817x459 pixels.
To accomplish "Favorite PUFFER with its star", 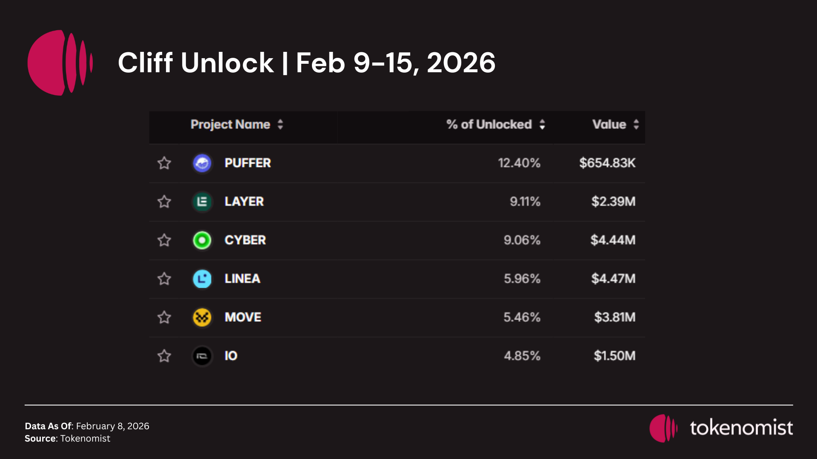I will 164,163.
